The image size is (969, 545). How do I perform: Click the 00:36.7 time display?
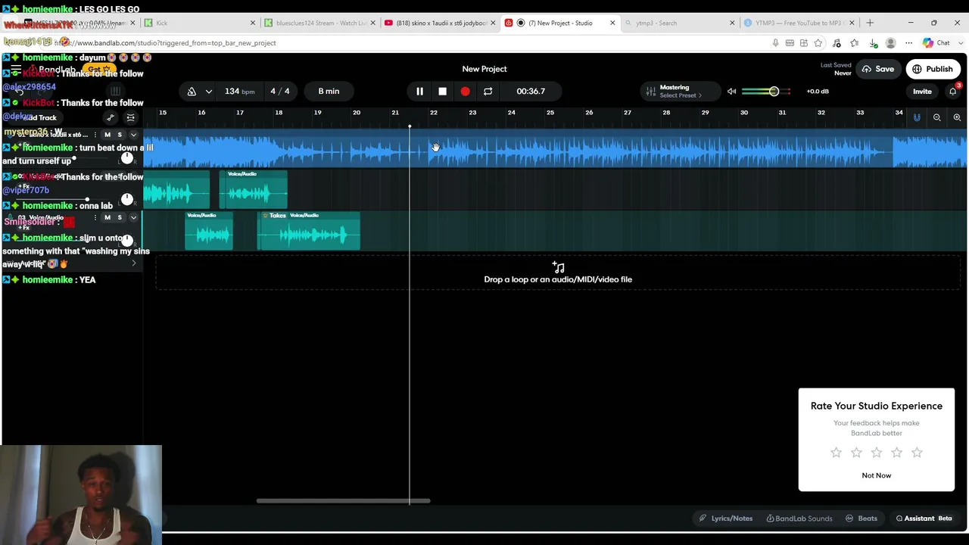[x=531, y=92]
